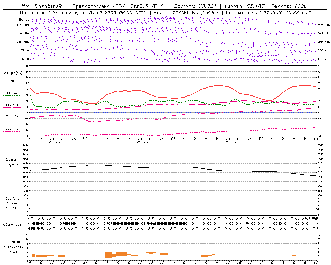Screen dimensions: 331x265
Task: Select the 'Облачность' cloud cover row label
Action: tap(13, 224)
